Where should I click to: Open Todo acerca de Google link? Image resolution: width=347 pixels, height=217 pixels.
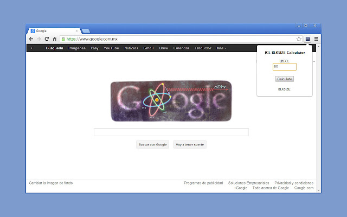coord(271,188)
